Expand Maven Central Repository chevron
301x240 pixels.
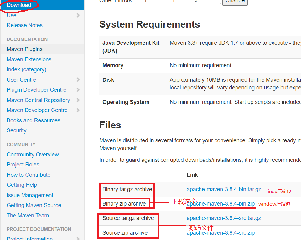click(x=78, y=100)
